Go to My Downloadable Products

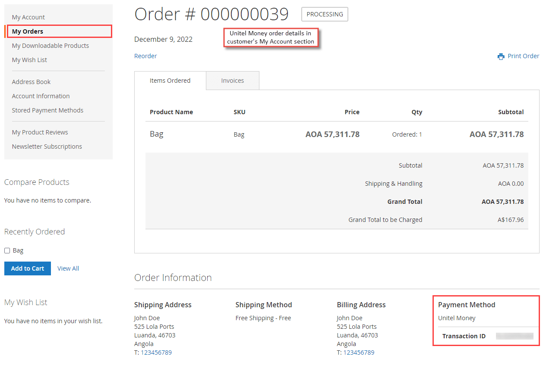pyautogui.click(x=51, y=46)
